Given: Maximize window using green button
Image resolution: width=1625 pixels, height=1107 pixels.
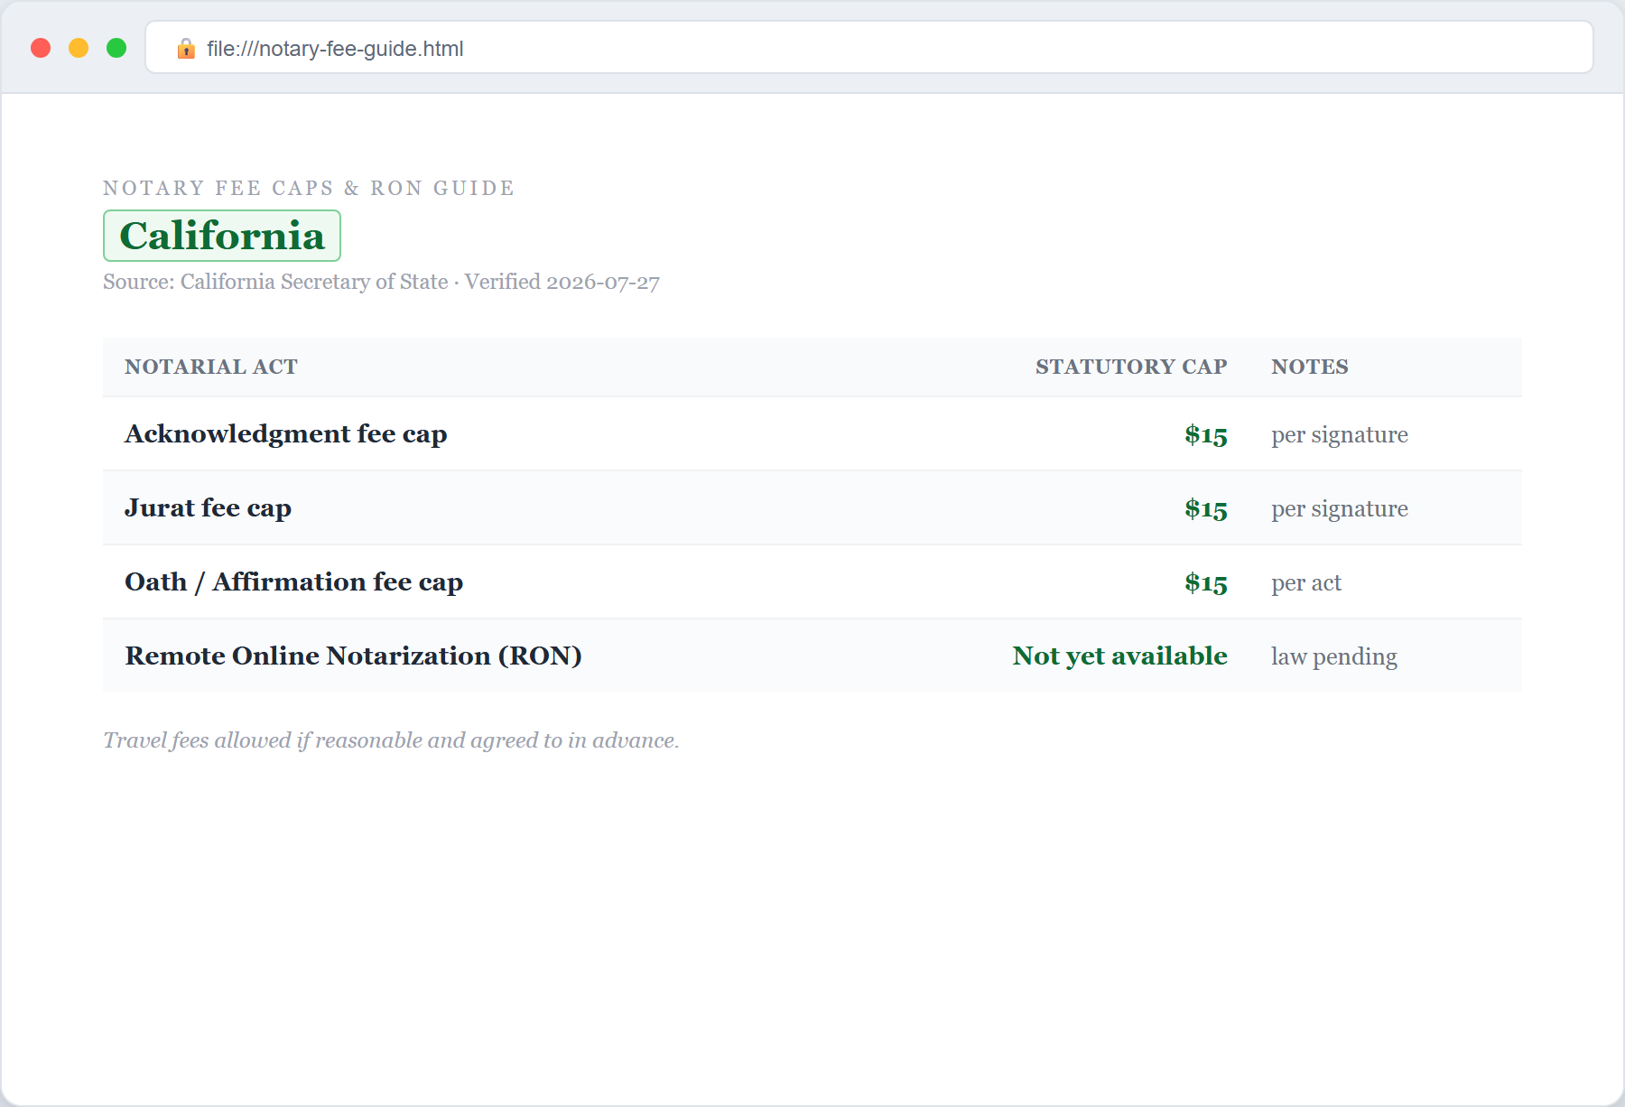Looking at the screenshot, I should 116,48.
